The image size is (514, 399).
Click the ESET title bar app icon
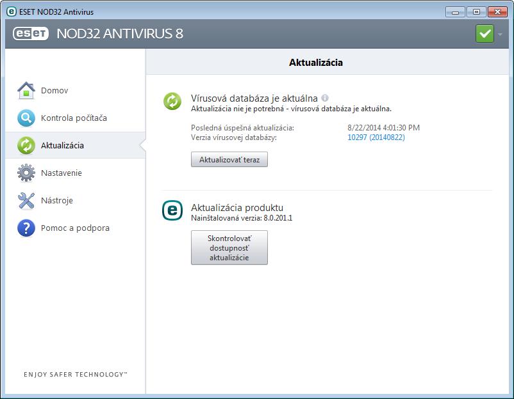tap(12, 12)
